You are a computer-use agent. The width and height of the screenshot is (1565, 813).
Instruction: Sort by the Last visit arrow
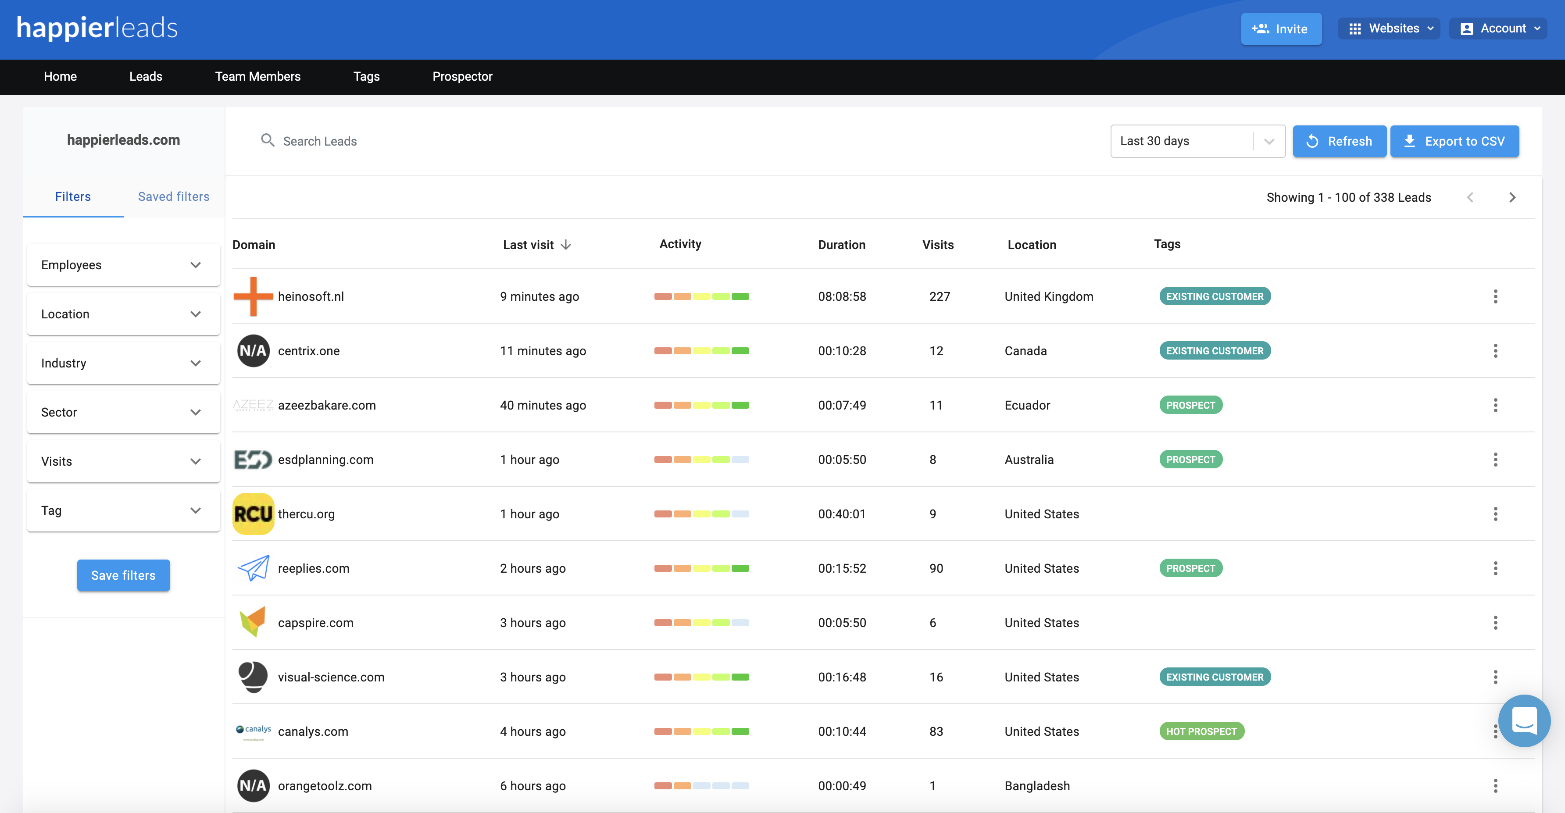[566, 245]
